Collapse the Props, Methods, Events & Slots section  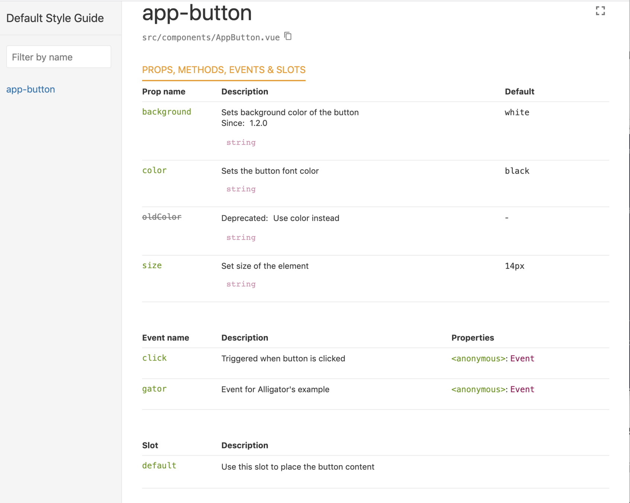click(x=223, y=70)
